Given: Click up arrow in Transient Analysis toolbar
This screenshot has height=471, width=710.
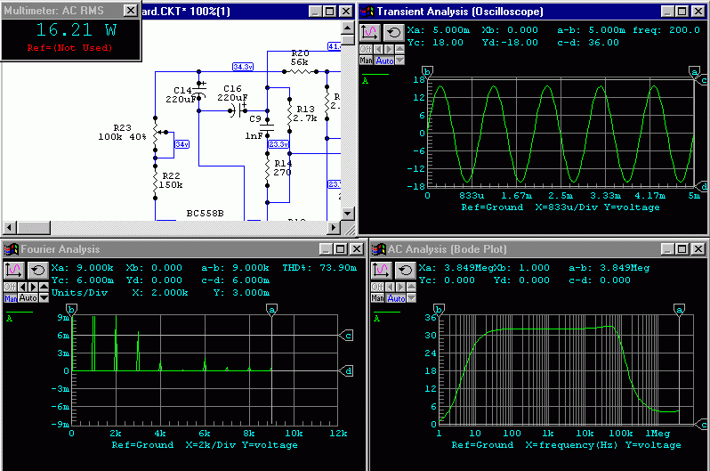Looking at the screenshot, I should tap(399, 49).
